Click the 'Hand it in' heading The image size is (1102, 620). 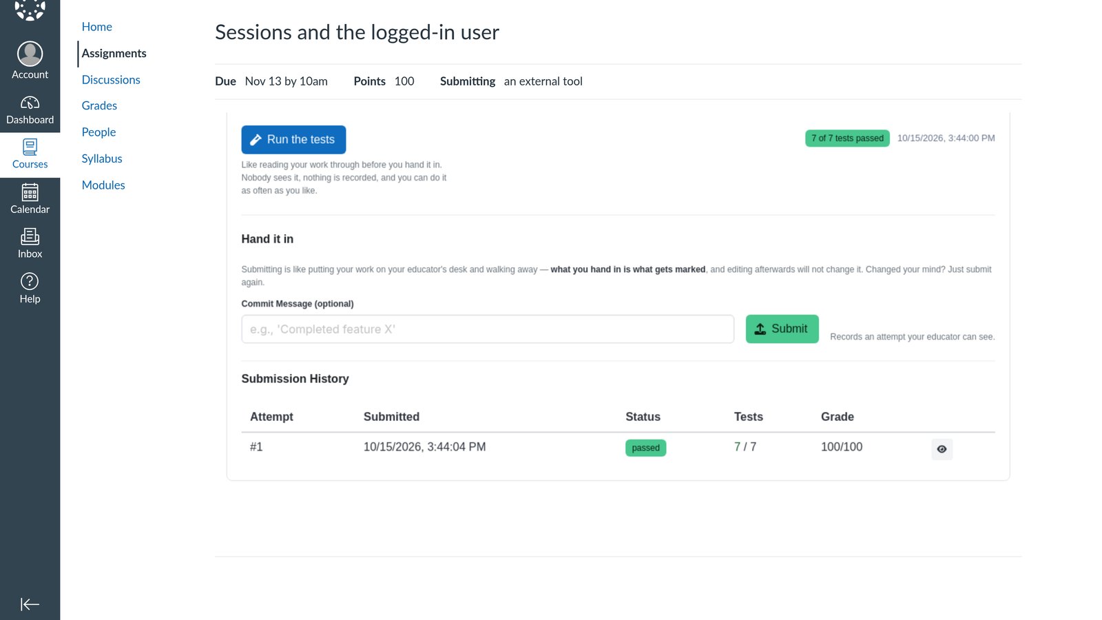click(267, 239)
